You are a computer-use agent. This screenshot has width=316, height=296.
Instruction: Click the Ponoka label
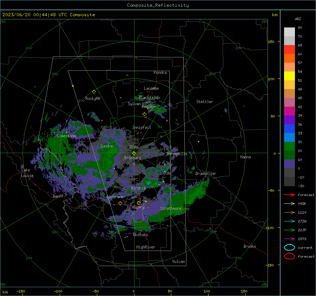(160, 73)
